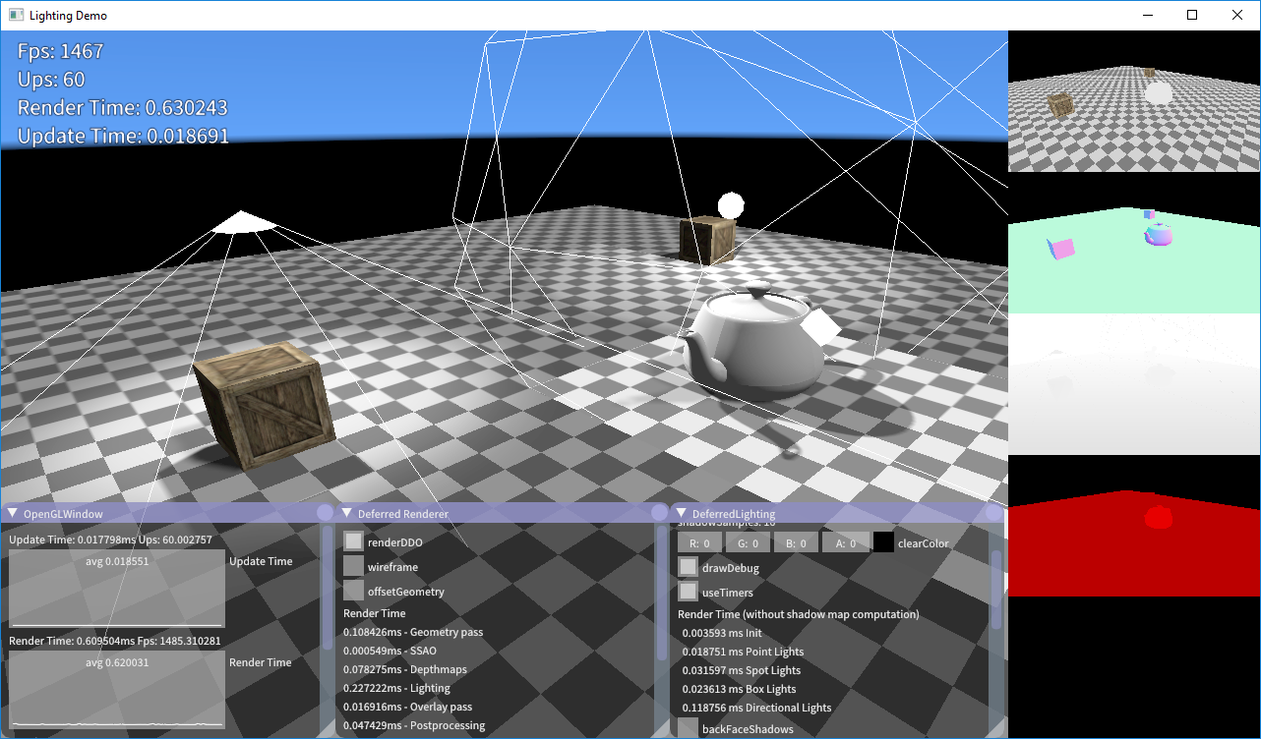Open the clearColor black swatch
Image resolution: width=1261 pixels, height=739 pixels.
pos(883,542)
